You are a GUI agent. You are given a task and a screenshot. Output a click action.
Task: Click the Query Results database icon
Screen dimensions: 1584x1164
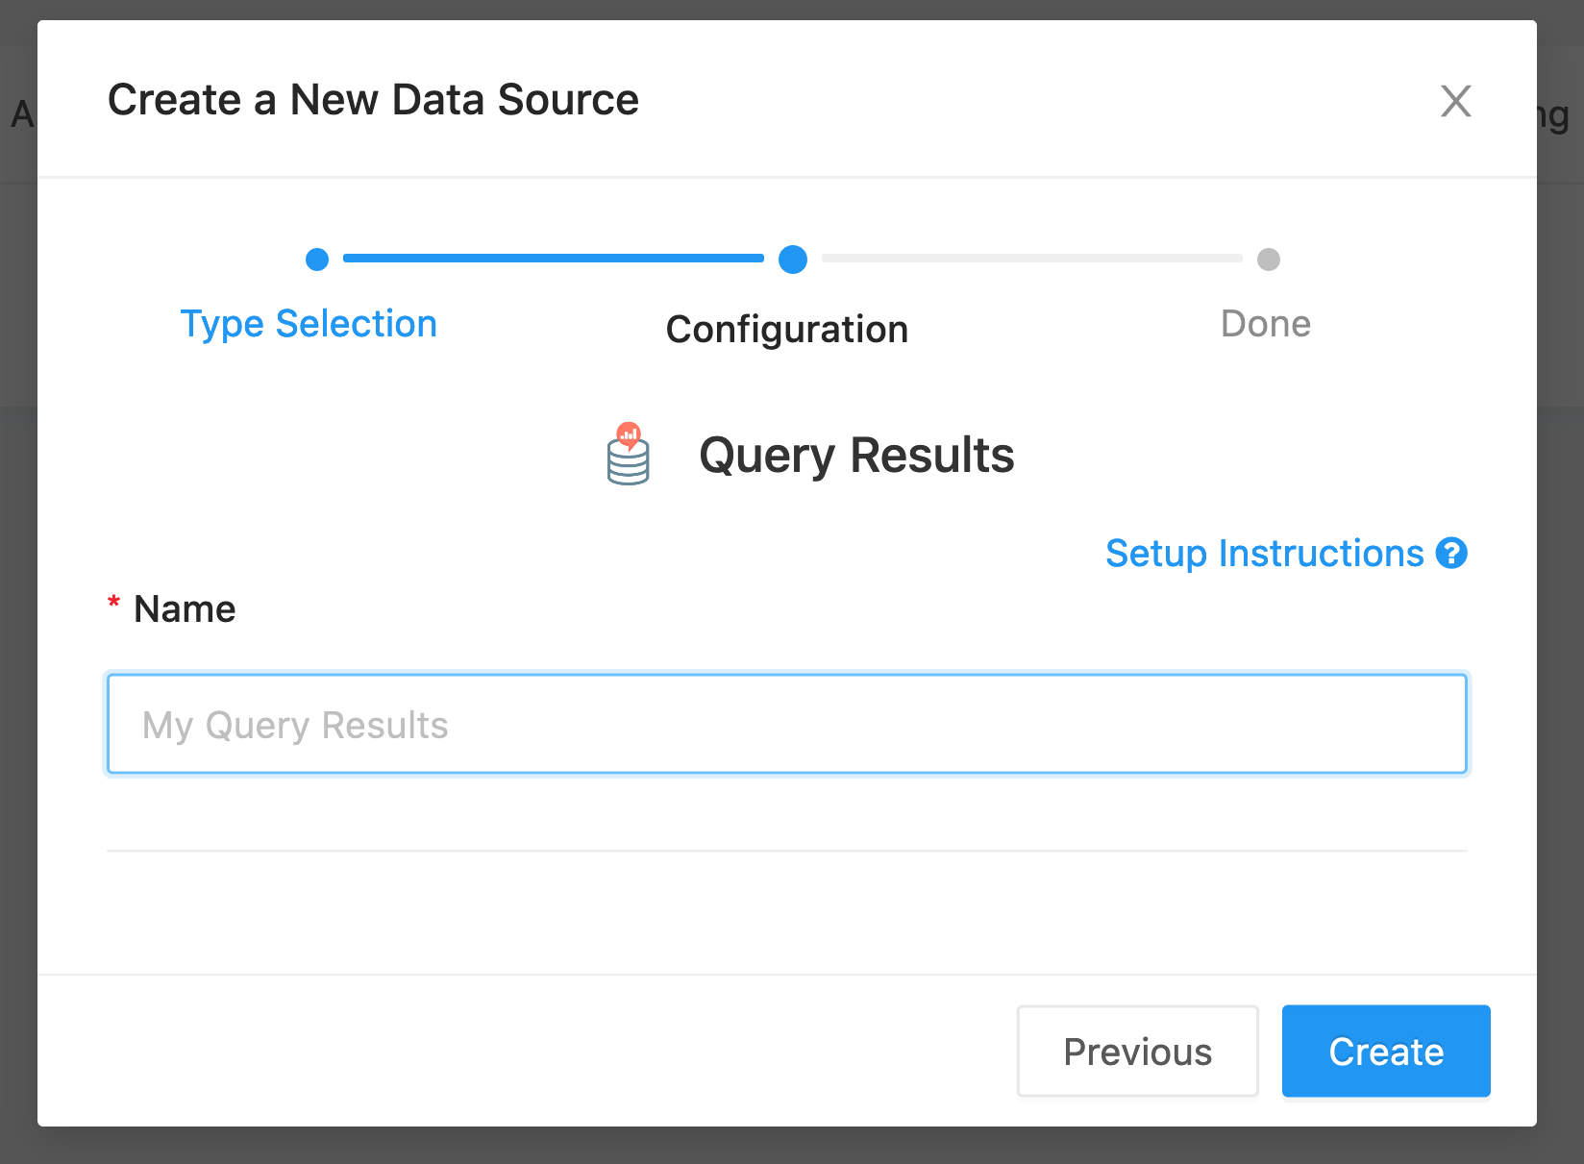(629, 455)
